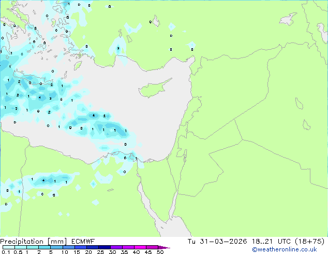Screen dimensions: 328x254
Task: Click the 0.1–0.5 mm palest legend swatch
Action: [x=9, y=247]
